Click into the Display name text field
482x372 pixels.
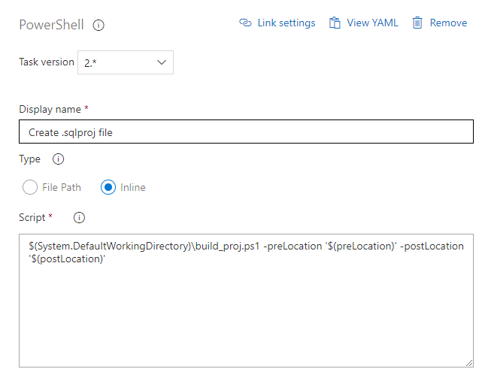pyautogui.click(x=246, y=132)
